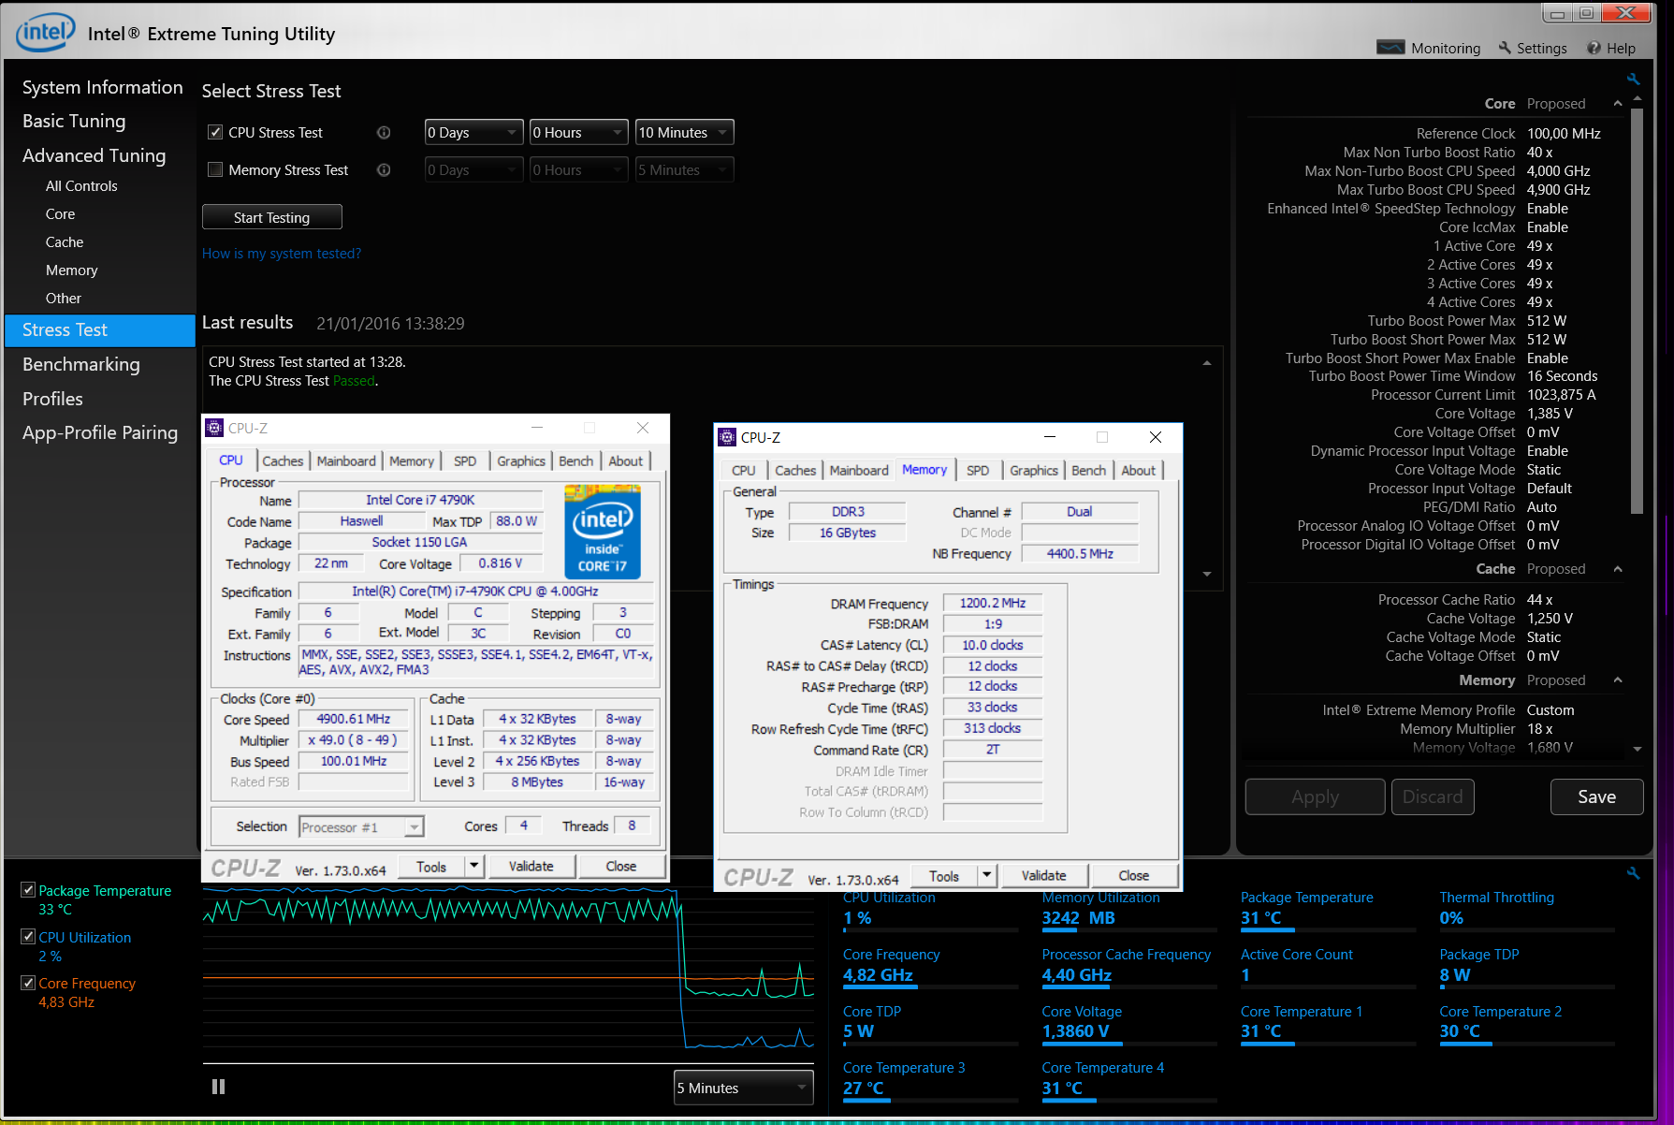
Task: Switch to the SPD tab in the right CPU-Z window
Action: (978, 471)
